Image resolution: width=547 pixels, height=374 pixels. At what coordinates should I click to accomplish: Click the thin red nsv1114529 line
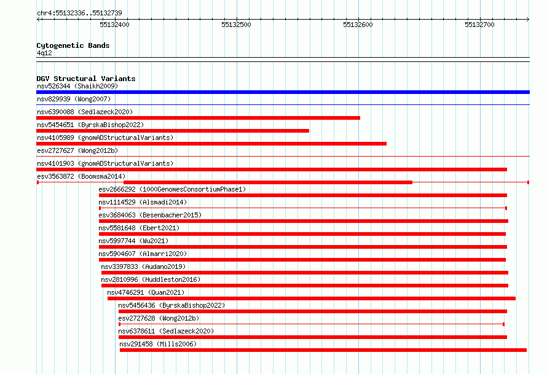[303, 208]
